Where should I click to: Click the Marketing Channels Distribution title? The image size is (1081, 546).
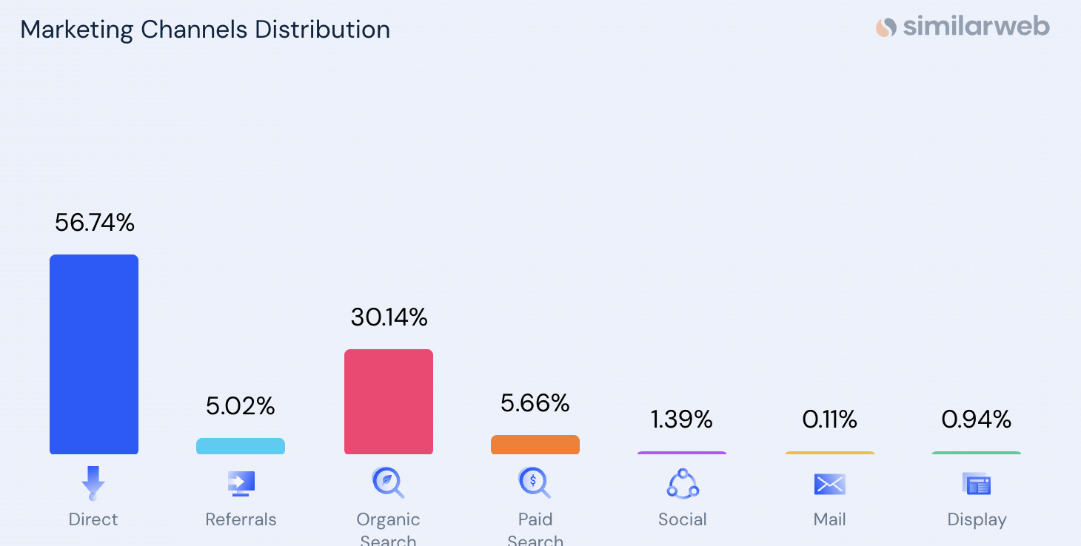point(205,30)
